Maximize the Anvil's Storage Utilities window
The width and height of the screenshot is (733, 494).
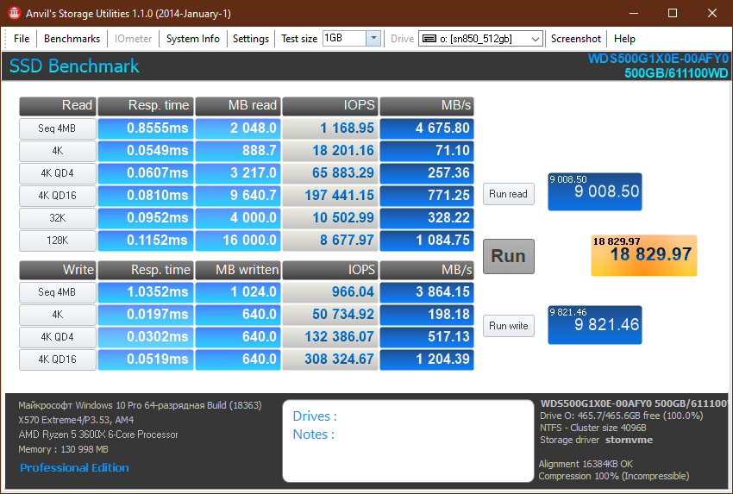[x=673, y=13]
